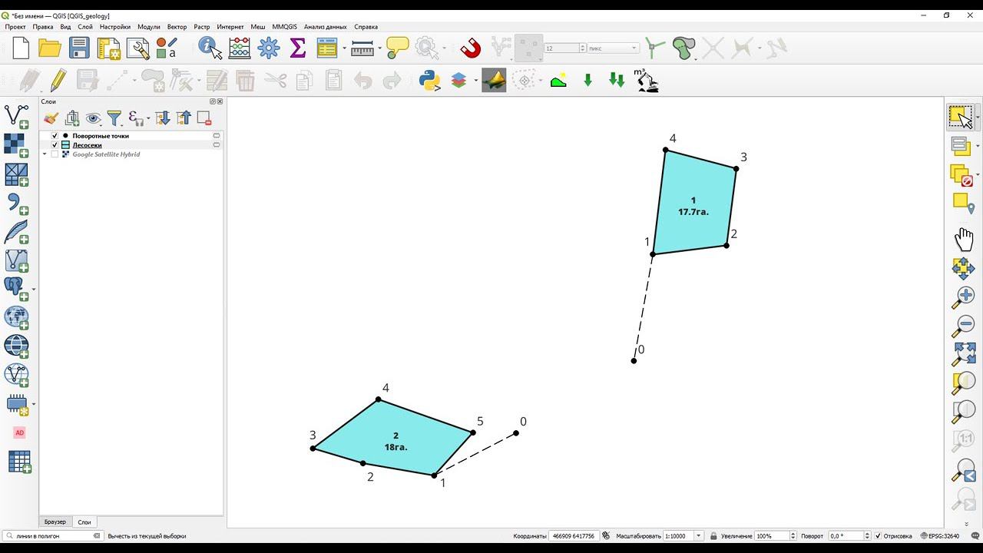Select the Поворотные точки layer name
This screenshot has height=553, width=983.
pos(101,136)
